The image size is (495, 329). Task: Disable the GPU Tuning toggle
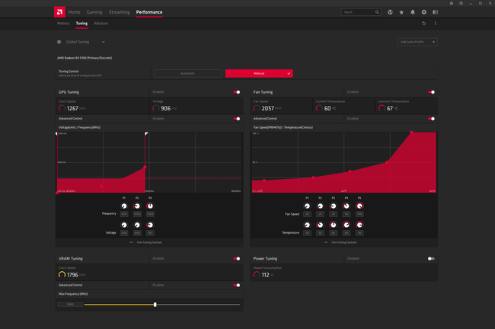[x=237, y=92]
